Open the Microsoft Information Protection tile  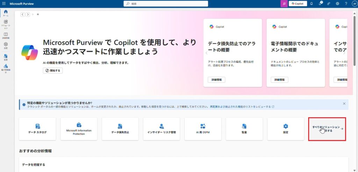pyautogui.click(x=79, y=129)
